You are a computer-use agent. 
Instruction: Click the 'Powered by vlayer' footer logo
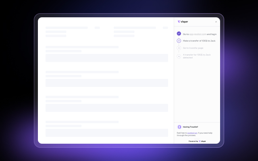tap(202, 141)
